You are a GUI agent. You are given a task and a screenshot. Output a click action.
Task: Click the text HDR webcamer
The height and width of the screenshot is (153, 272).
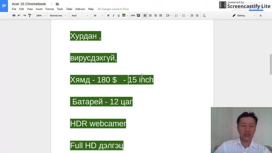(x=98, y=124)
